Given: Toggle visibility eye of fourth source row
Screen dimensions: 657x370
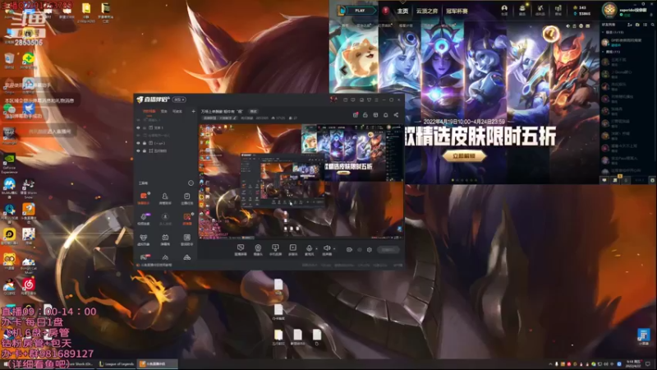Looking at the screenshot, I should [138, 143].
